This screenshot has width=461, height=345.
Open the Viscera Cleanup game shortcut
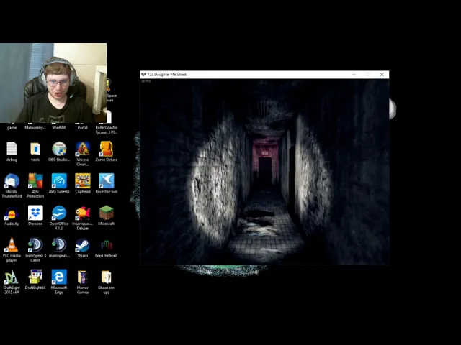pyautogui.click(x=83, y=149)
